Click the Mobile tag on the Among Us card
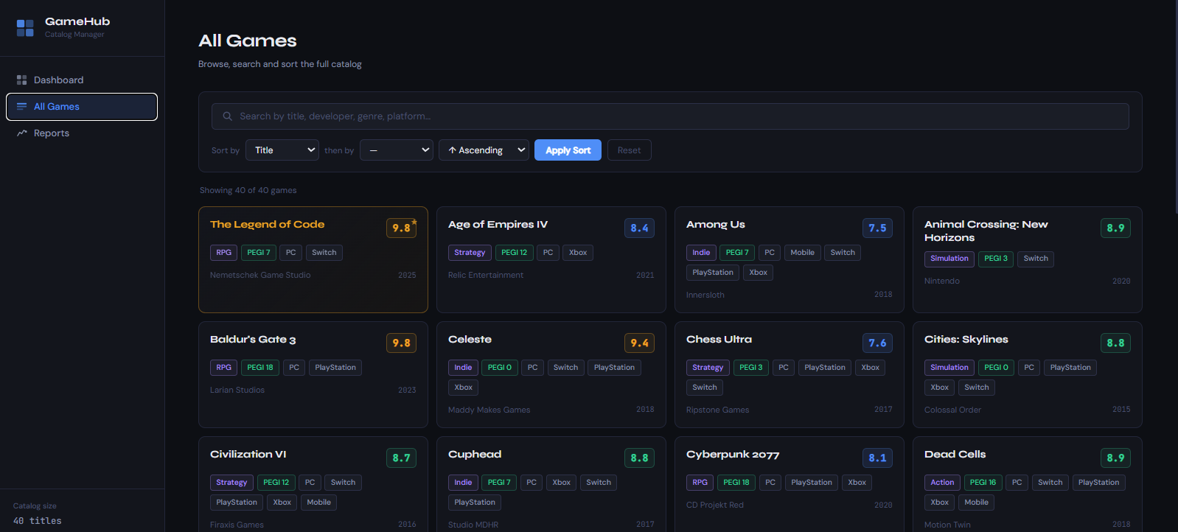The image size is (1178, 532). (x=802, y=253)
